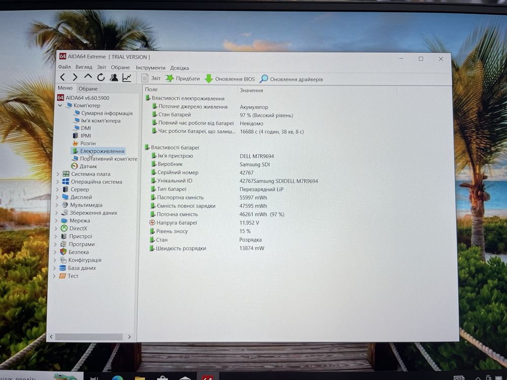Select Ім'я комп'ютера in the tree
The image size is (507, 380).
[97, 121]
